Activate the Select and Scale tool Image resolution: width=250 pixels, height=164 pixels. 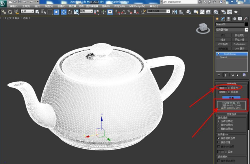click(x=76, y=12)
